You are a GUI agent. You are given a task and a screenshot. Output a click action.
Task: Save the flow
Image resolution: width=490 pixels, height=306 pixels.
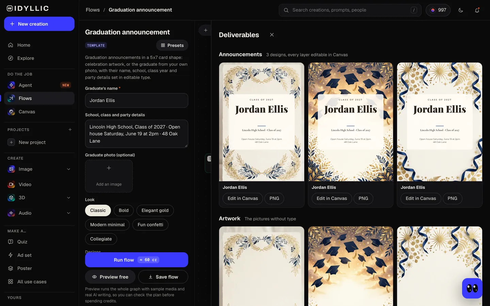click(x=163, y=277)
